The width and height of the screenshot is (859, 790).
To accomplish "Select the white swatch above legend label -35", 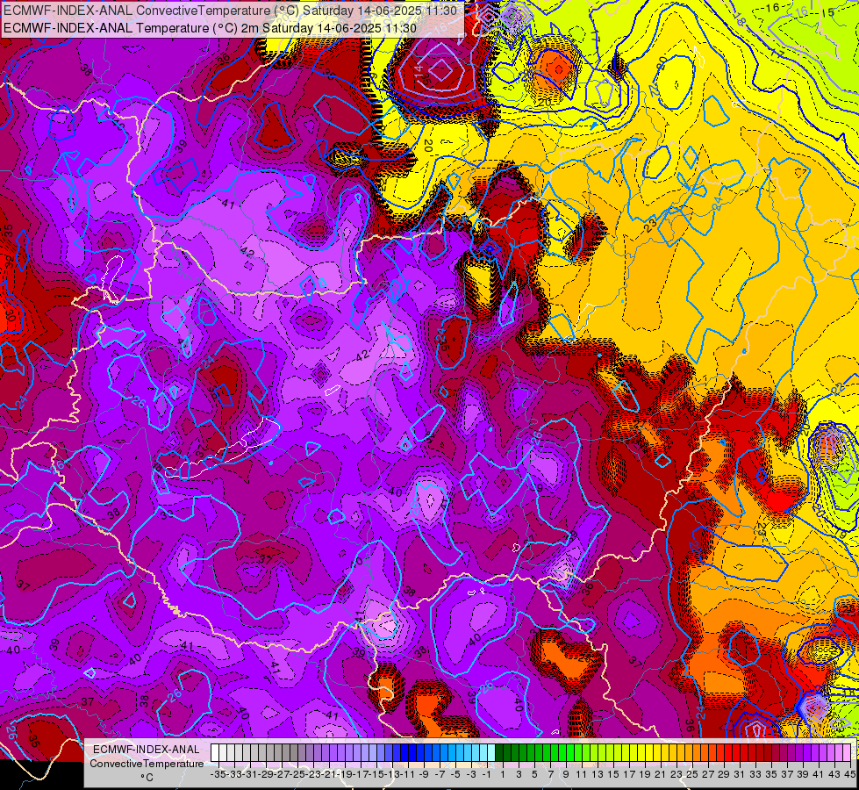I will pos(215,752).
